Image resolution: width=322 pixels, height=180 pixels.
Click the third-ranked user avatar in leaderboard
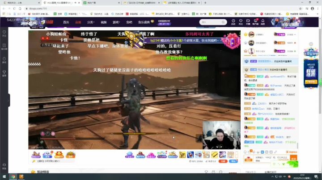(251, 51)
